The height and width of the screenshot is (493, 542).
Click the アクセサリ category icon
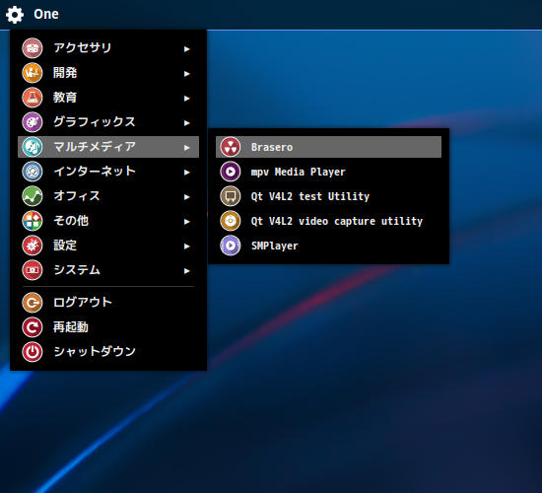click(33, 48)
